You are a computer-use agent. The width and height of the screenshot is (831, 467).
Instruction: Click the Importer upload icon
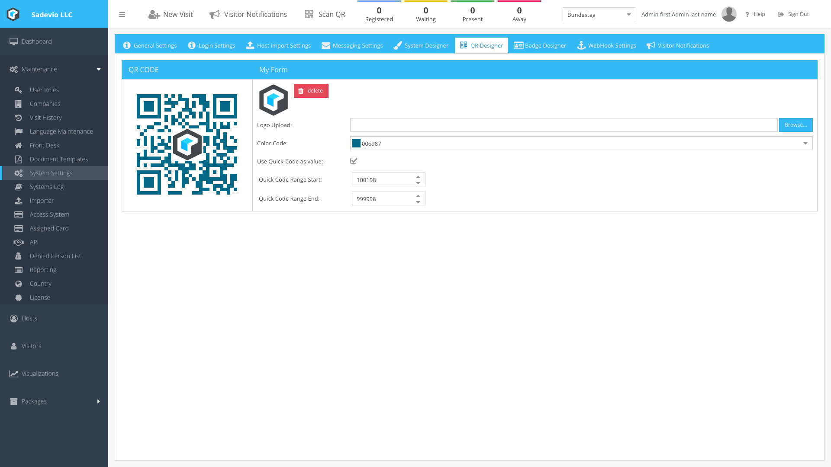(x=19, y=201)
